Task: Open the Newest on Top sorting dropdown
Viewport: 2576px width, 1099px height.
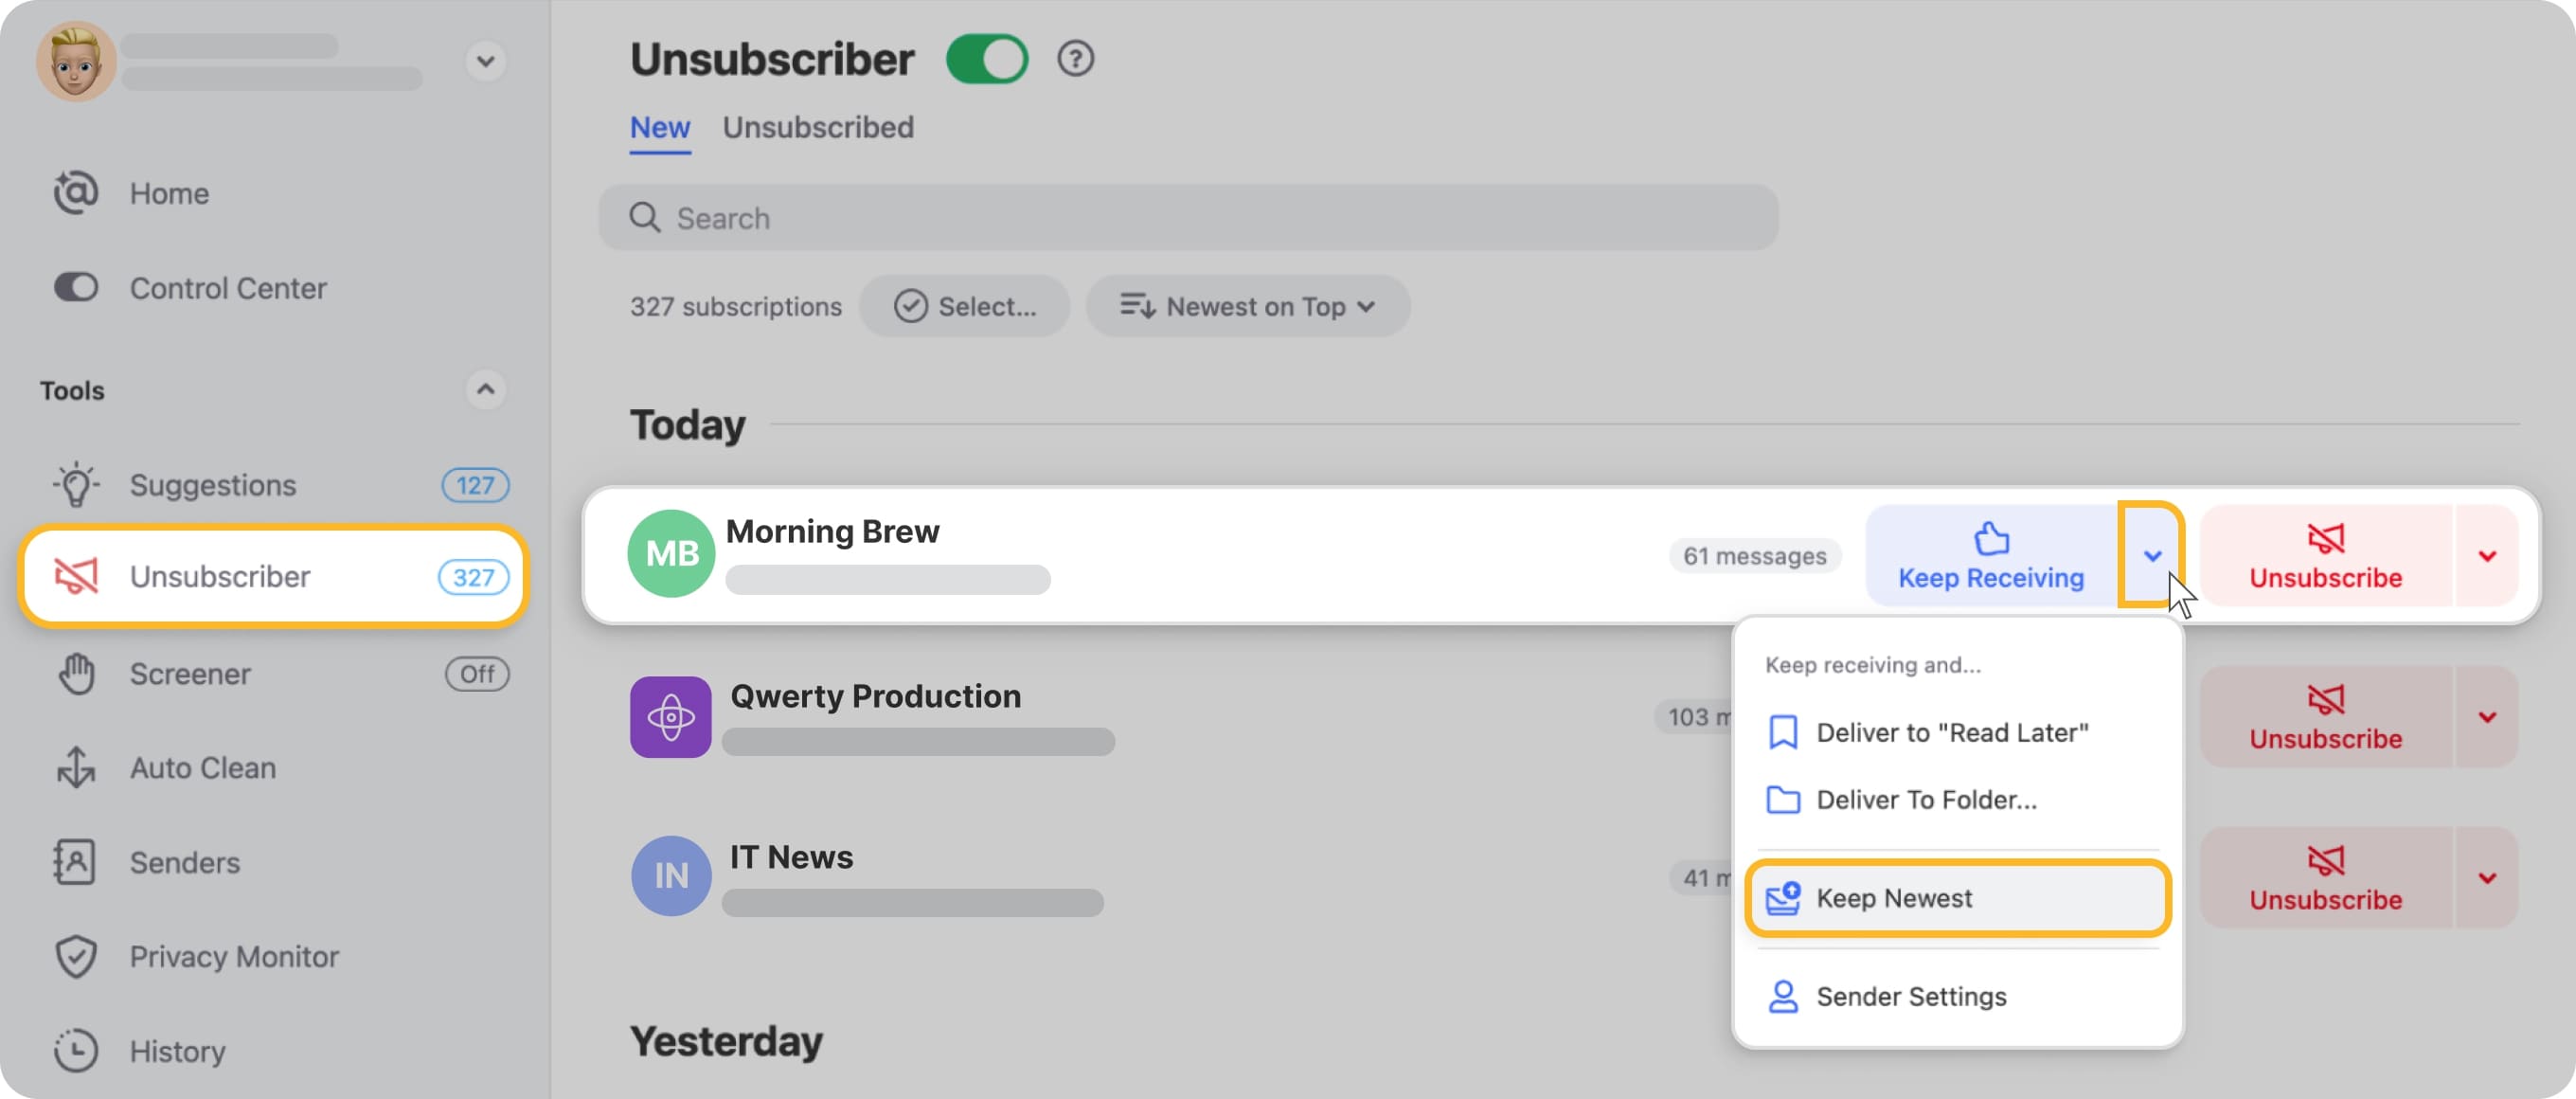Action: (x=1248, y=306)
